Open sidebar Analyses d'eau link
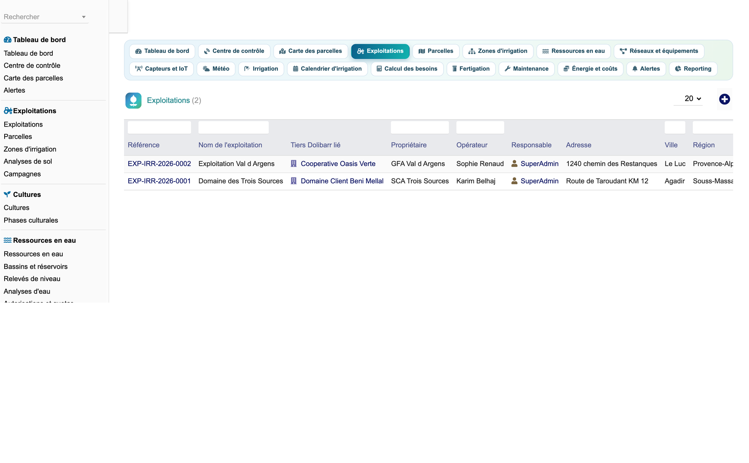The image size is (749, 463). point(27,292)
